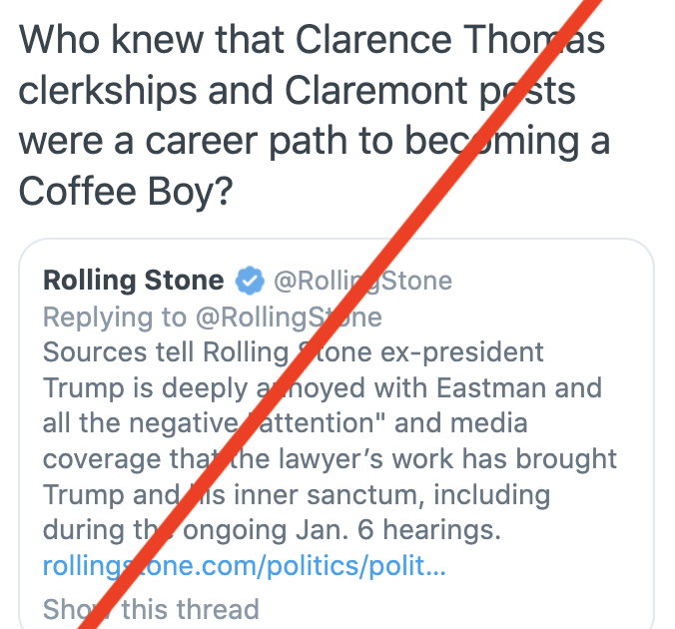The image size is (675, 629).
Task: Click 'Who knew that' at the tweet's start
Action: (152, 40)
